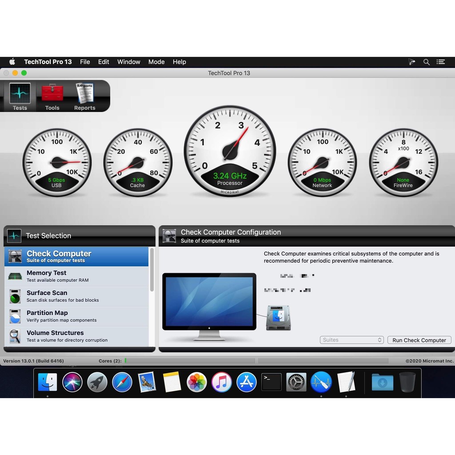Select the Memory Test row
The height and width of the screenshot is (455, 455).
tap(76, 276)
